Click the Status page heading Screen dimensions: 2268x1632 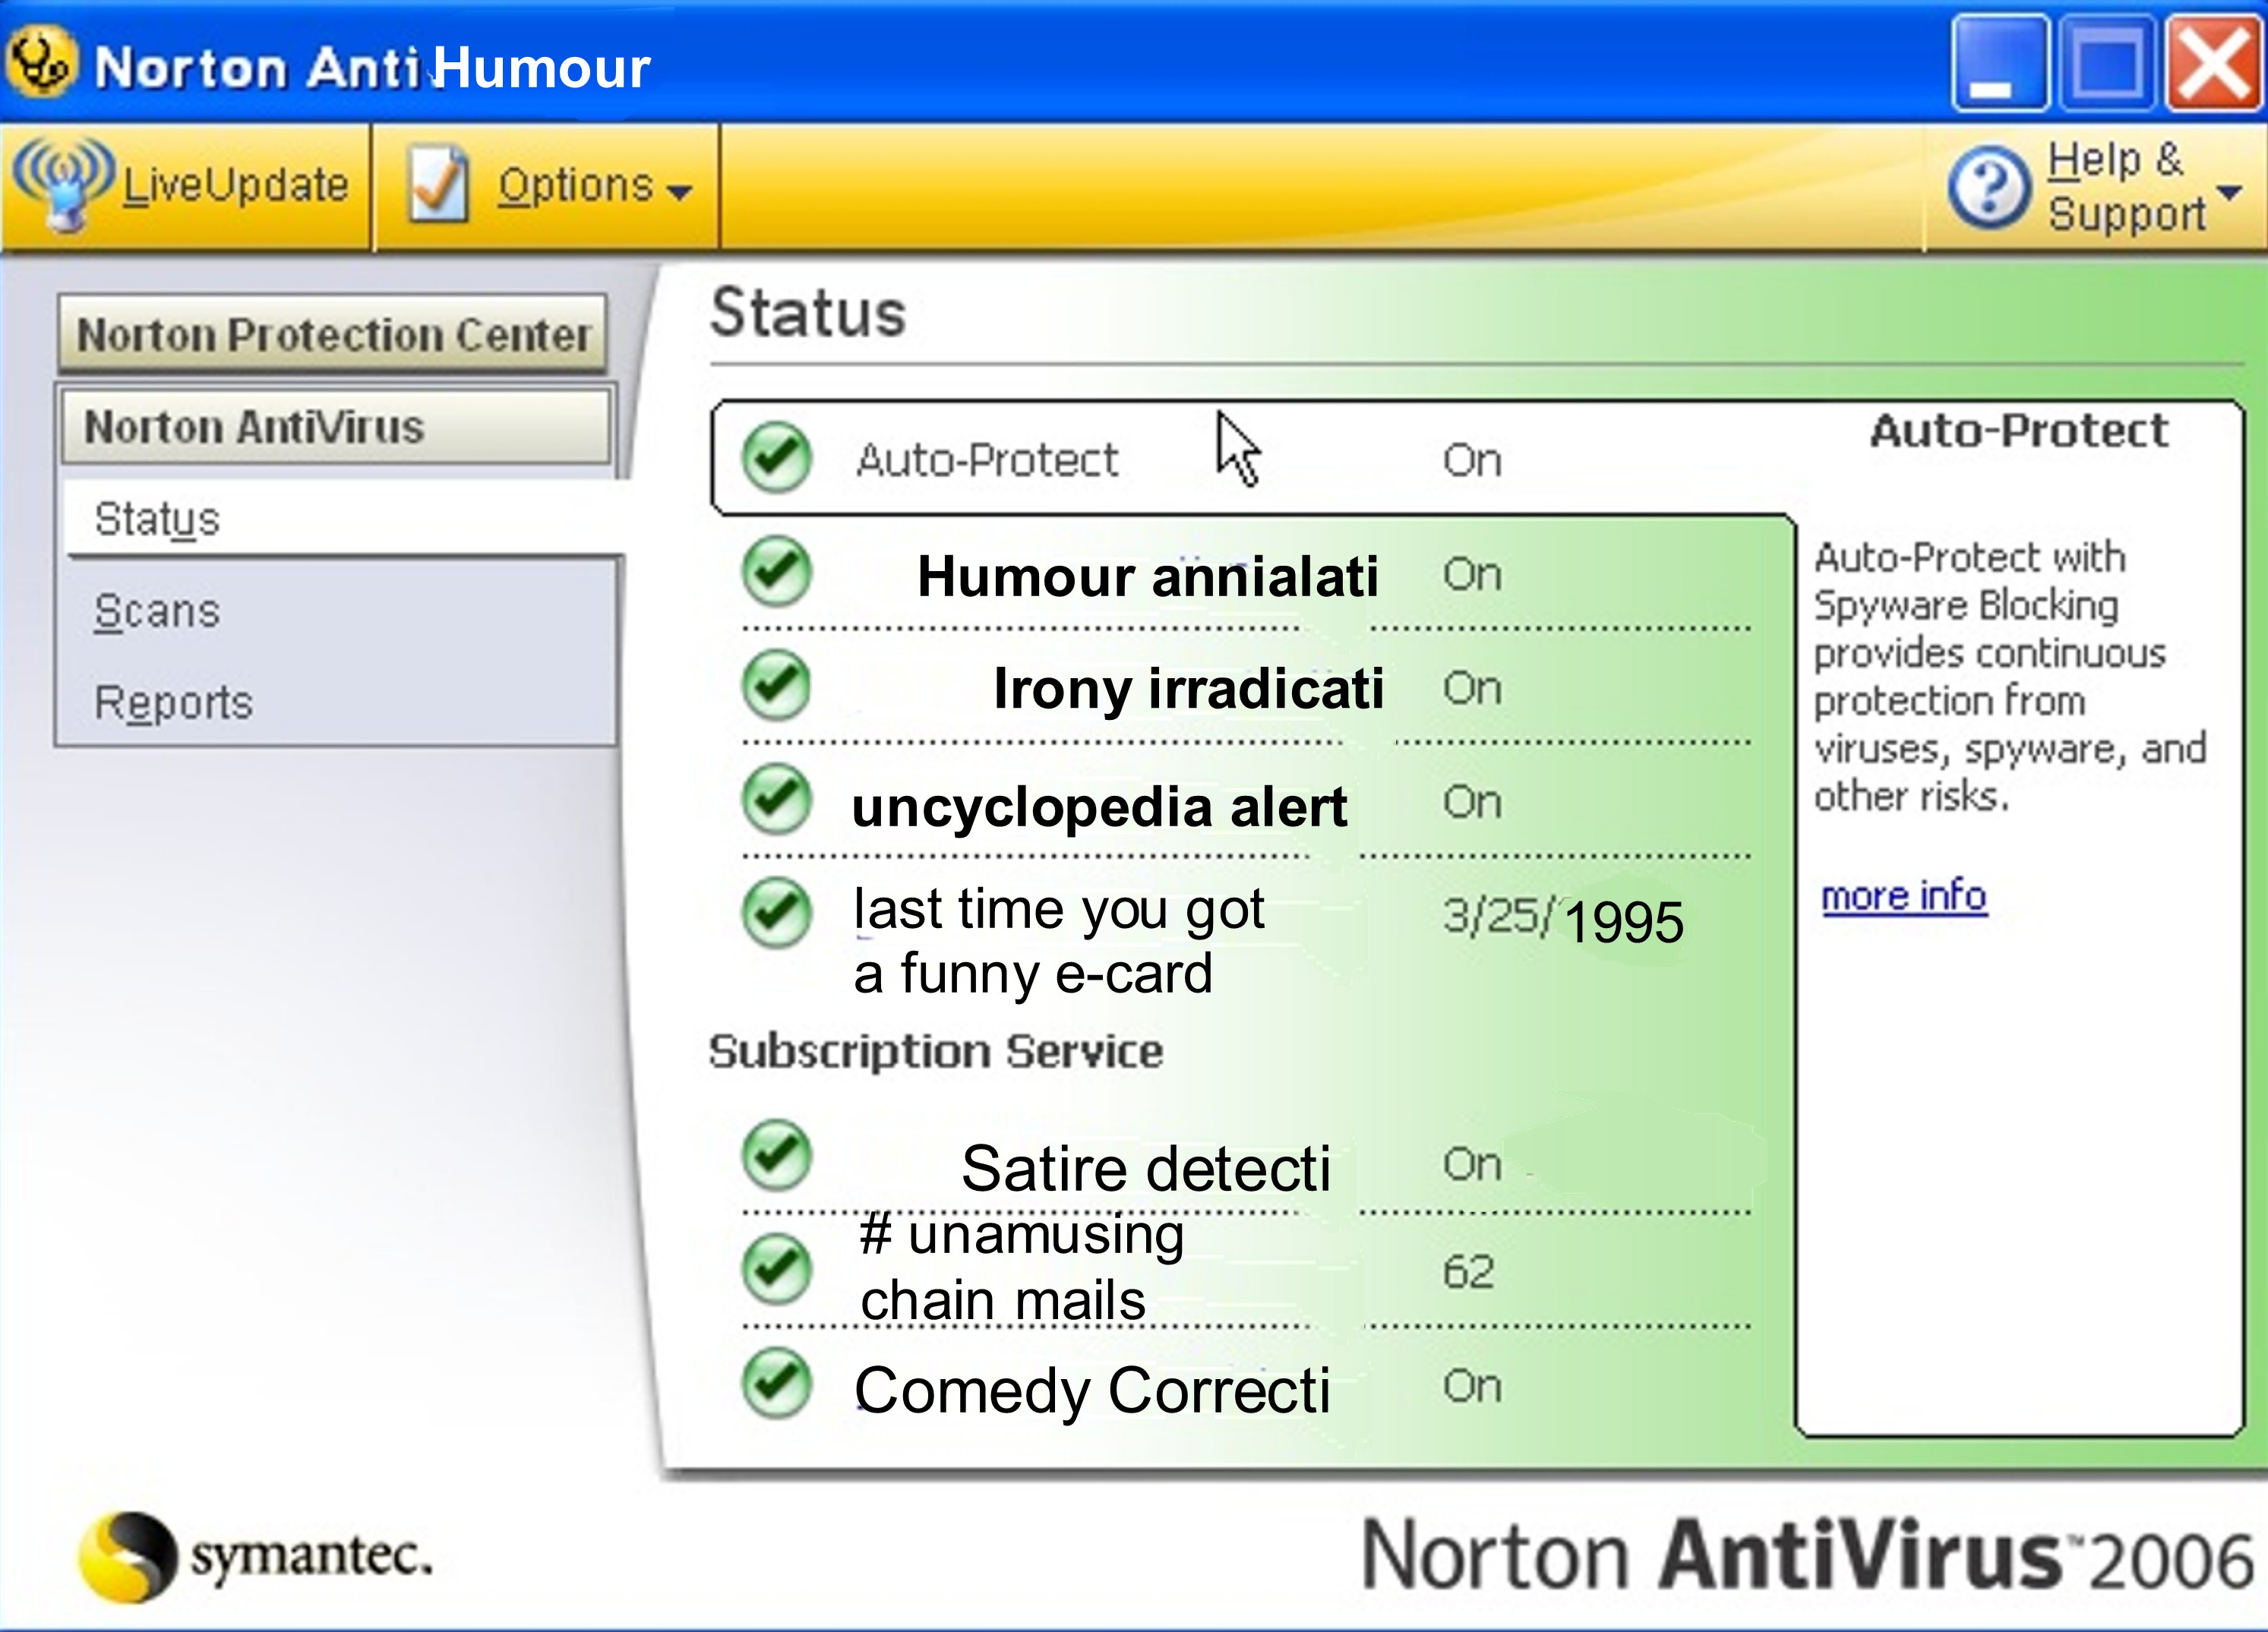(x=808, y=312)
